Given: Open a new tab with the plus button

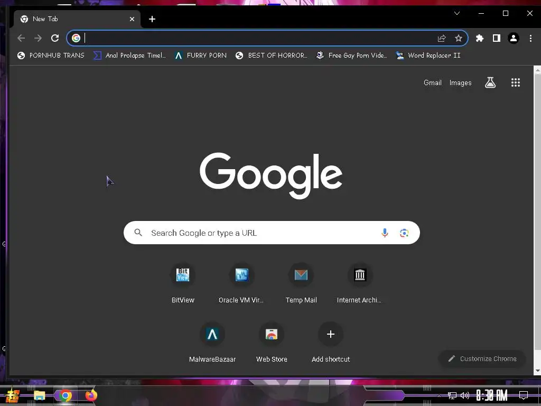Looking at the screenshot, I should [x=152, y=19].
